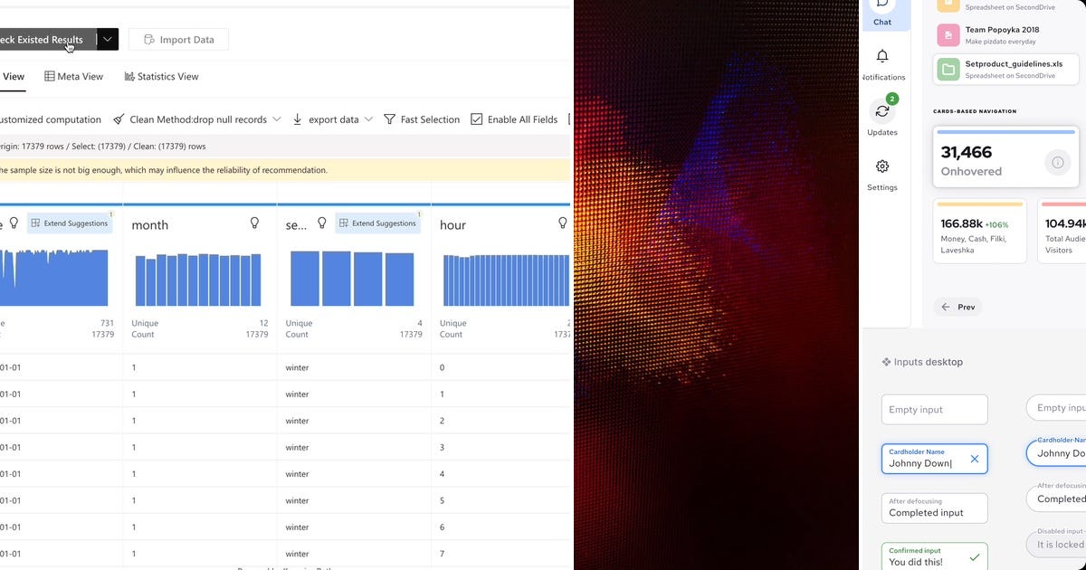
Task: Switch to the Meta View tab
Action: click(x=73, y=76)
